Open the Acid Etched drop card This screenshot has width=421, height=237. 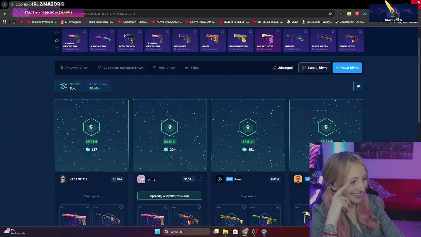(130, 40)
